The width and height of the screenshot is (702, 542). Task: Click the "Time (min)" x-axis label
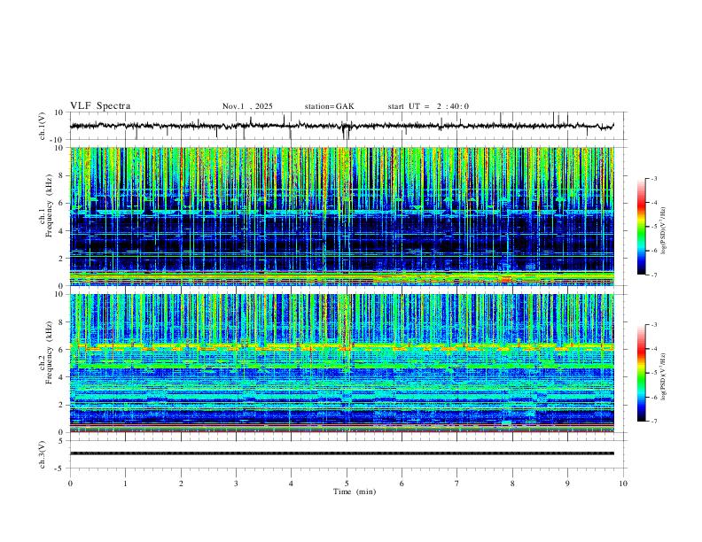point(355,492)
